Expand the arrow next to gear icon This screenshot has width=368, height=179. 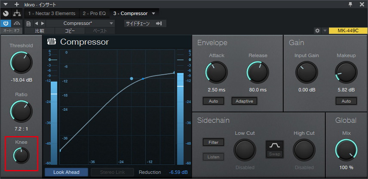tap(325, 31)
